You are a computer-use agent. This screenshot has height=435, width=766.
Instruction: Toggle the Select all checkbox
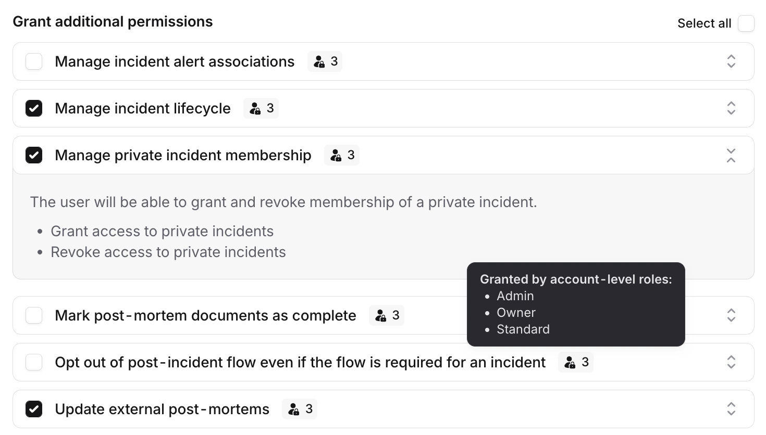click(746, 23)
